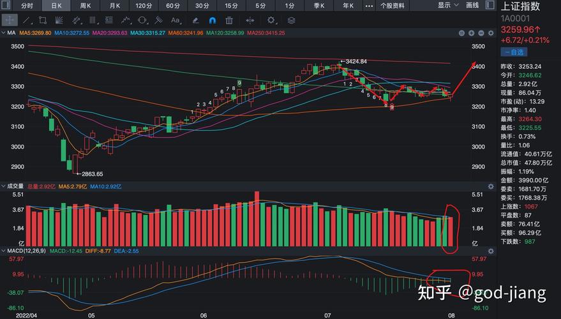Screen dimensions: 561x319
Task: Switch to the 周K weekly tab
Action: [86, 5]
